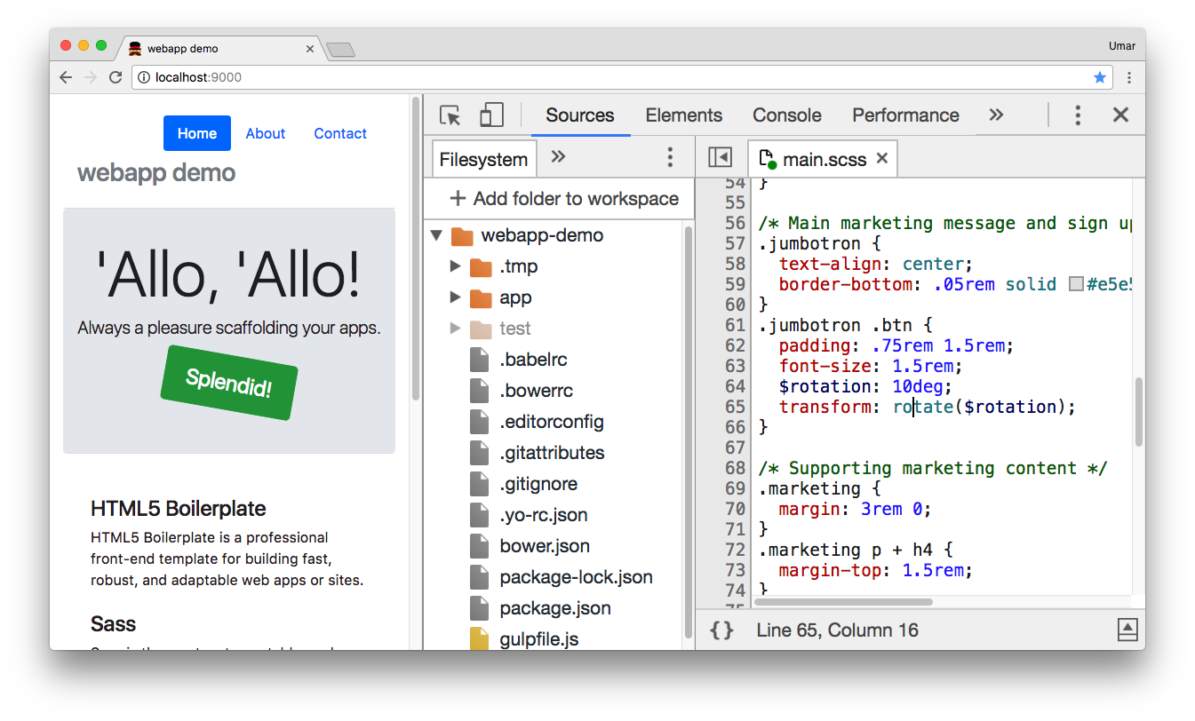Bookmark the page with the star icon

click(1100, 77)
